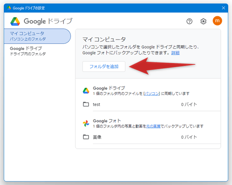Click 0 バイト size for test
The image size is (232, 185).
(x=189, y=104)
